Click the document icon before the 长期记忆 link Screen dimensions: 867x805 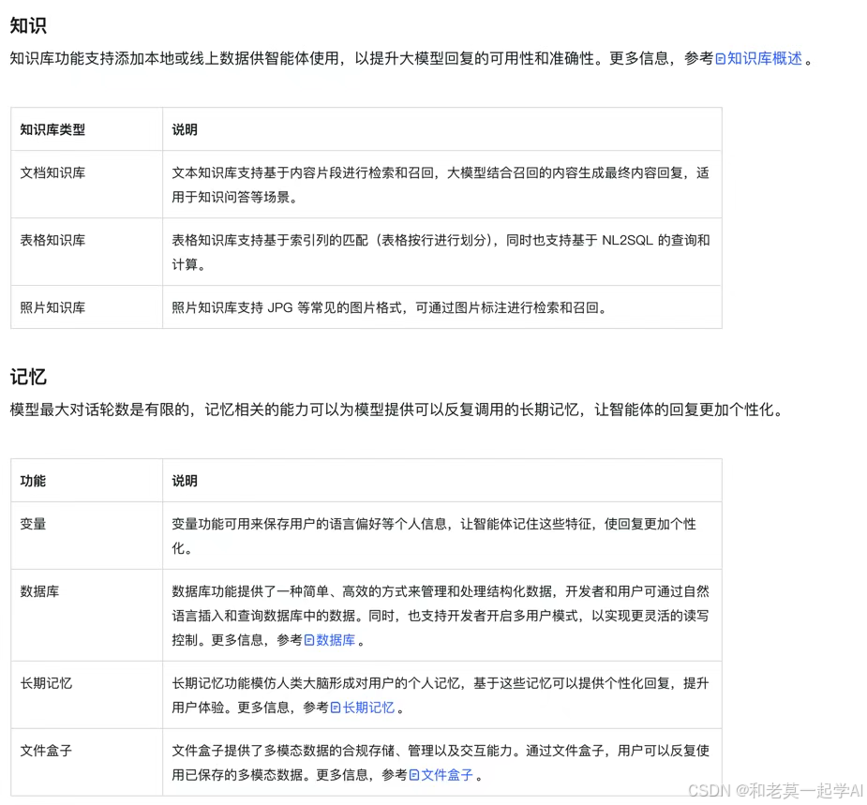335,708
